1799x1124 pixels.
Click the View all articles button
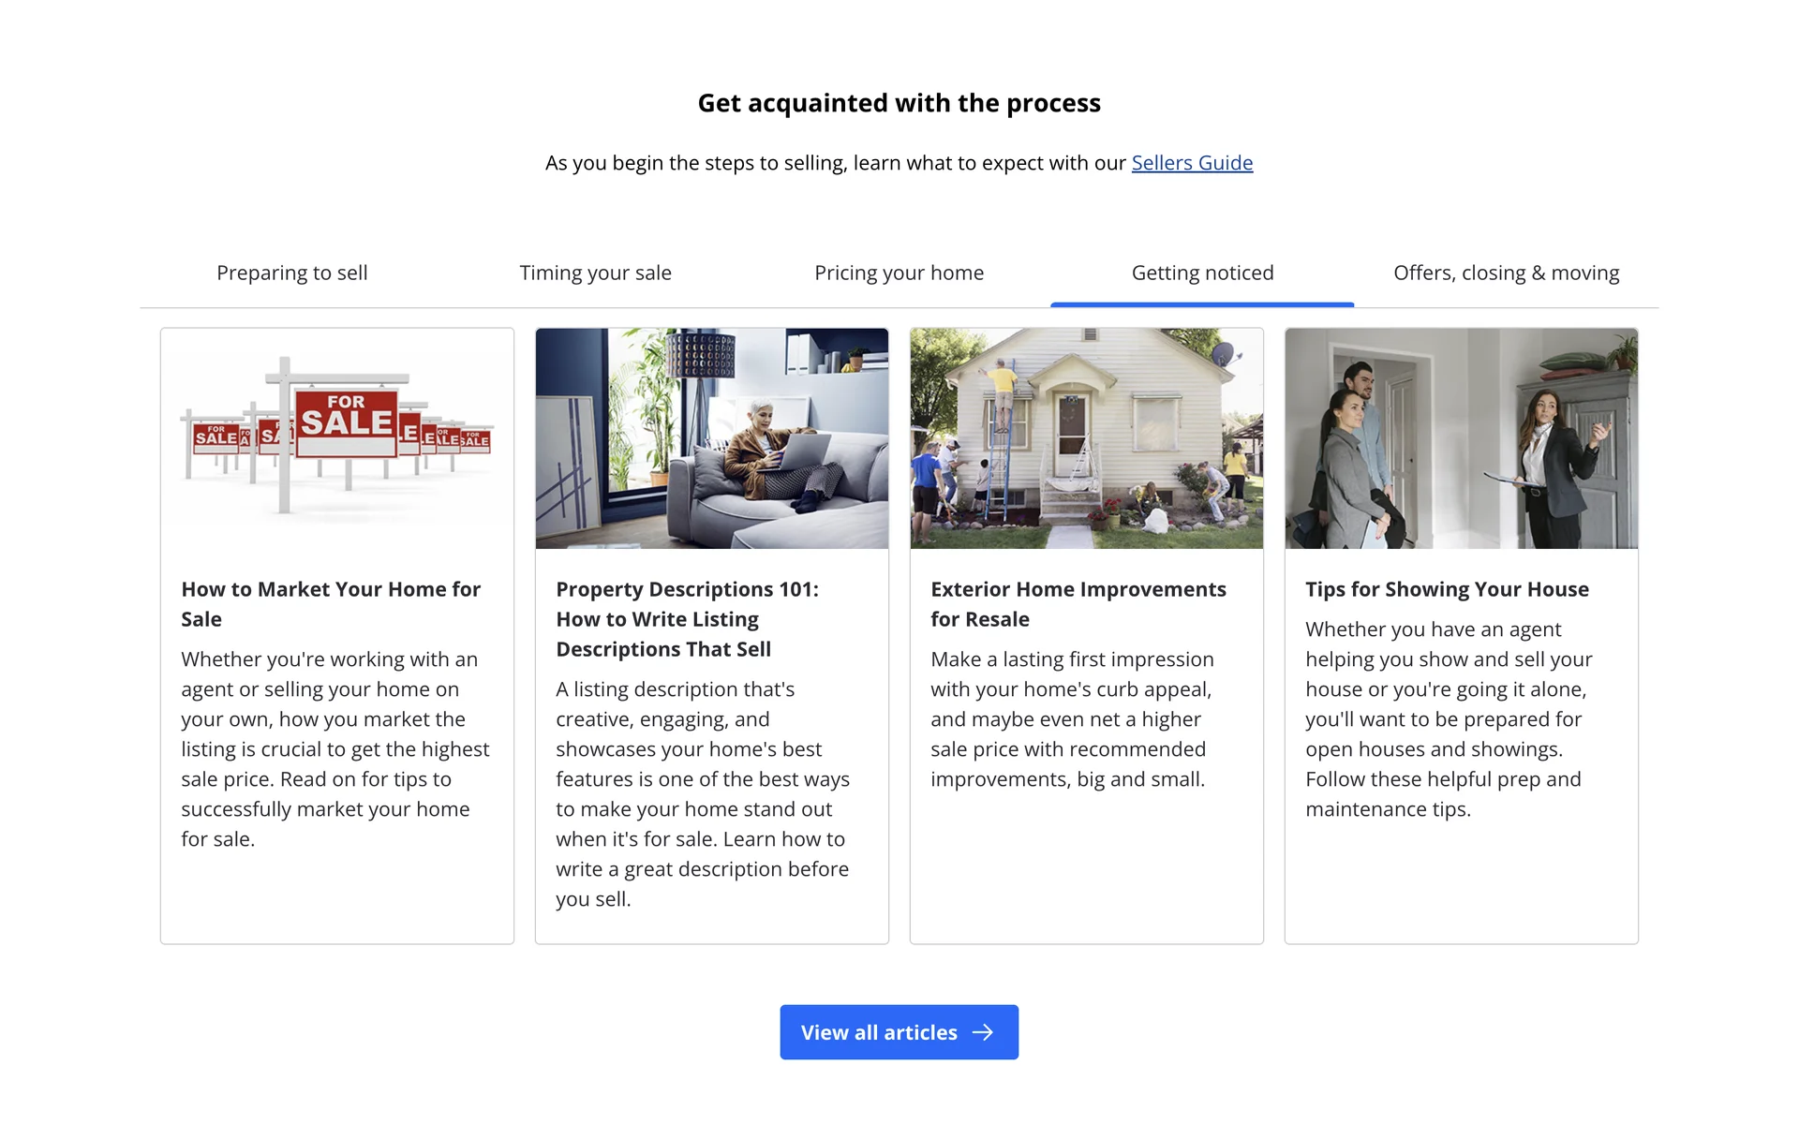click(899, 1032)
